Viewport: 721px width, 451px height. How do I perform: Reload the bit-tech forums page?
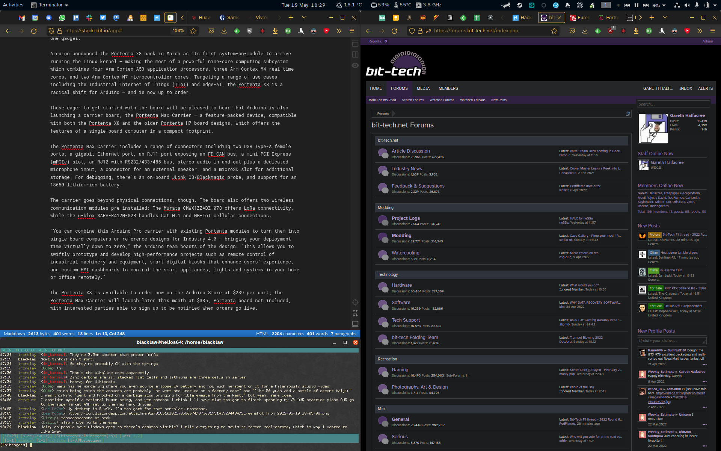coord(394,31)
